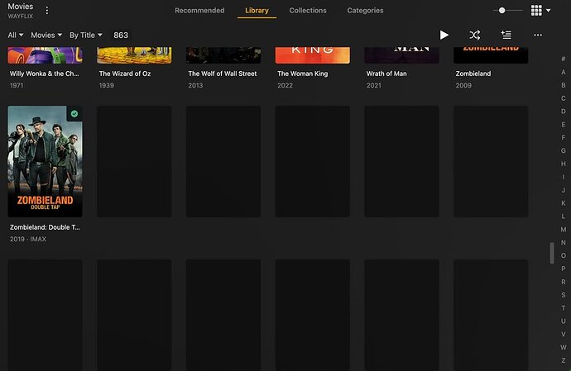Click the Movies WAYFLIX library title

(21, 11)
